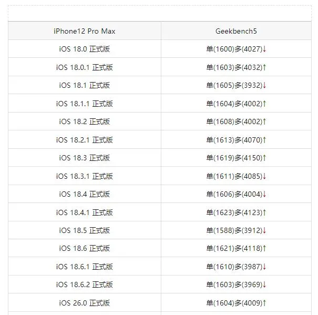Viewport: 318px width, 315px height.
Task: Select the score 单(1613)多(4070)
Action: 234,140
